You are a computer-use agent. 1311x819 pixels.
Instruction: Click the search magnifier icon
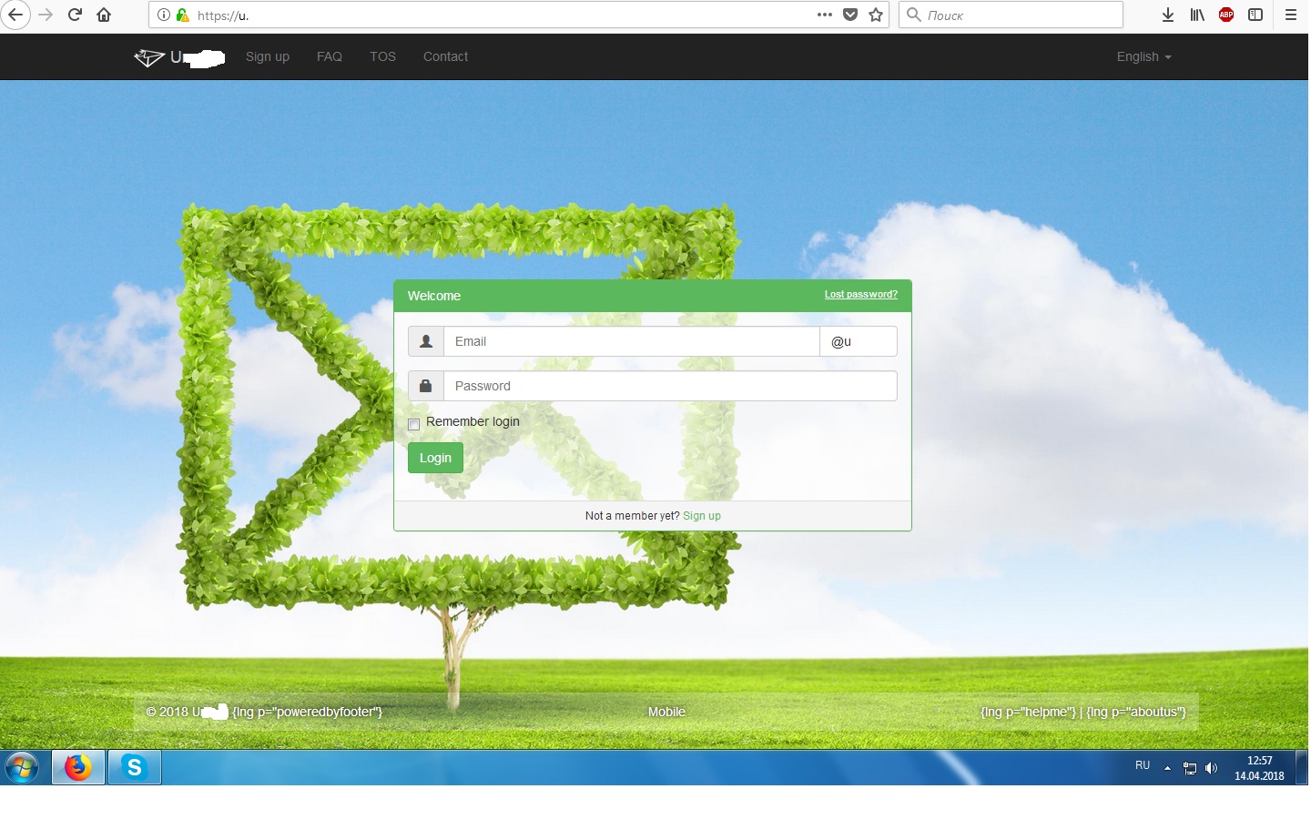914,15
